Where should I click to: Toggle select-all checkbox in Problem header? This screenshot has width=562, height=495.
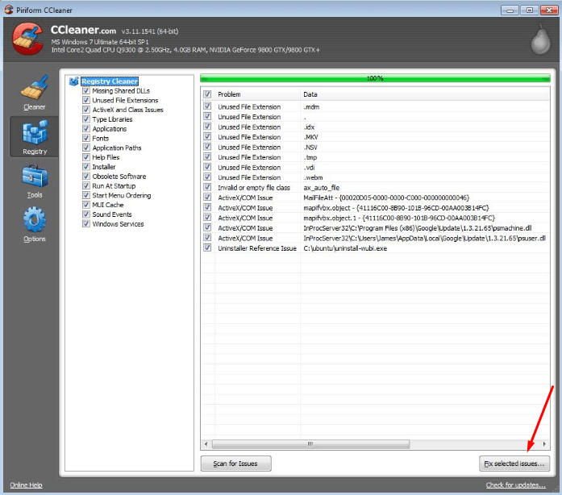207,94
